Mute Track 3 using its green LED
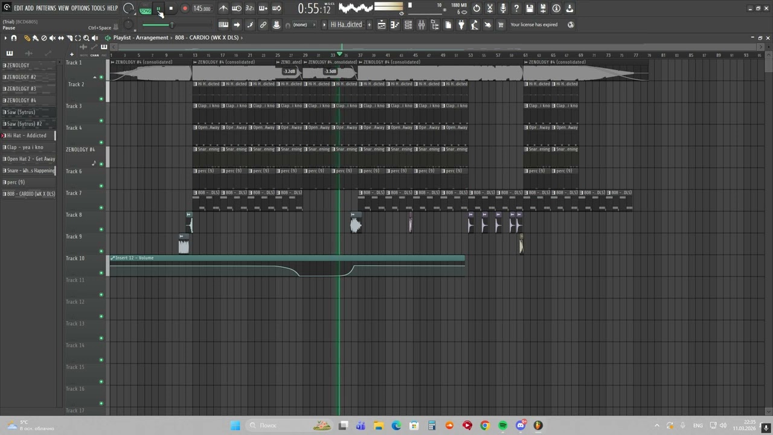 point(101,121)
